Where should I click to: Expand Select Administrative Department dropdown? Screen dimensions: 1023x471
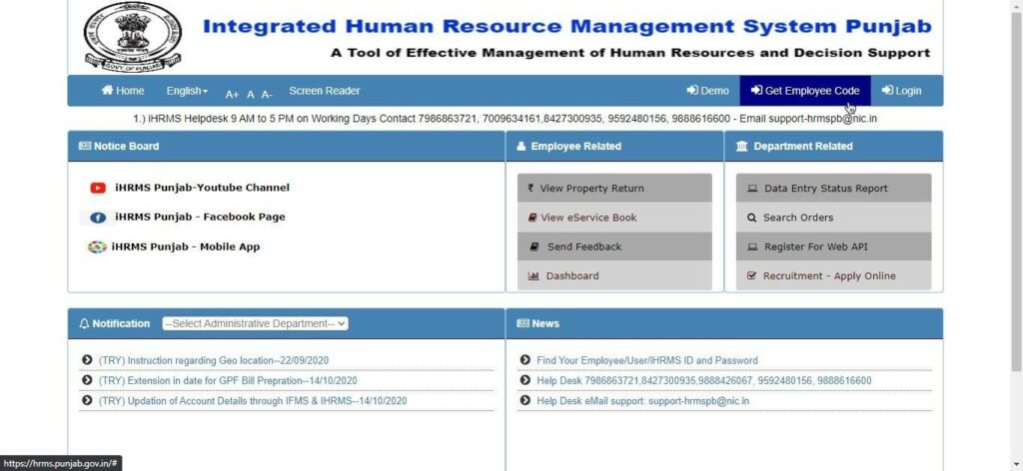pos(255,323)
